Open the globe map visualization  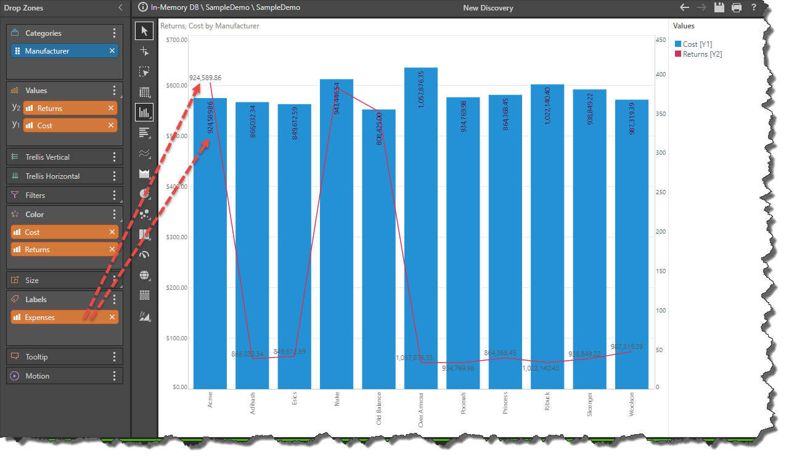(x=145, y=275)
